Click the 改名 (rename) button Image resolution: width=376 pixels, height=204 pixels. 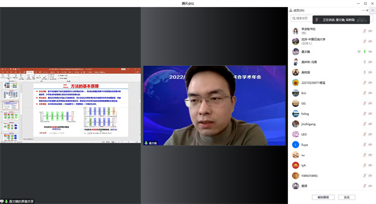pyautogui.click(x=346, y=197)
